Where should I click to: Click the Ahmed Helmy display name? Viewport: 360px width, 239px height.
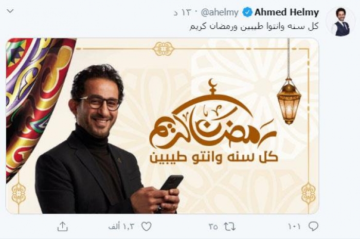tap(286, 12)
